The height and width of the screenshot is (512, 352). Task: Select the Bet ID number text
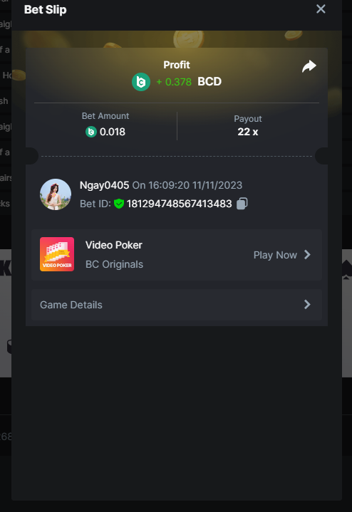click(x=179, y=204)
